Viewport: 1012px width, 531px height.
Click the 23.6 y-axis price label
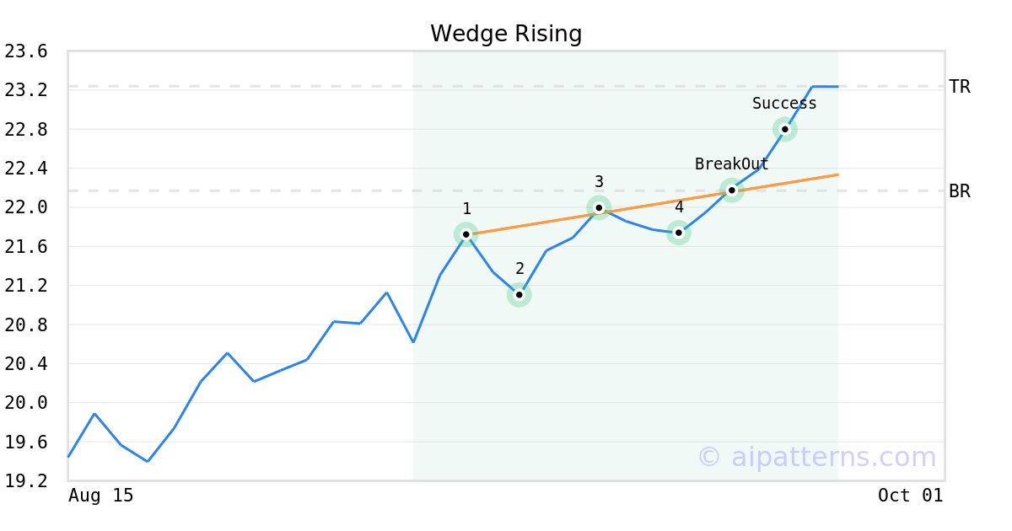(x=26, y=51)
